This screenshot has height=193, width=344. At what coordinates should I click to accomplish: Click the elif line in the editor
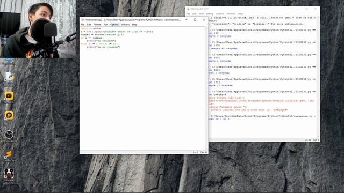(x=98, y=44)
